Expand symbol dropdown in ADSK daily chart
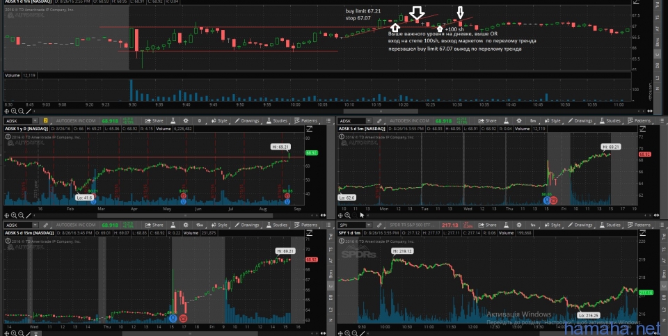668x336 pixels. click(35, 120)
